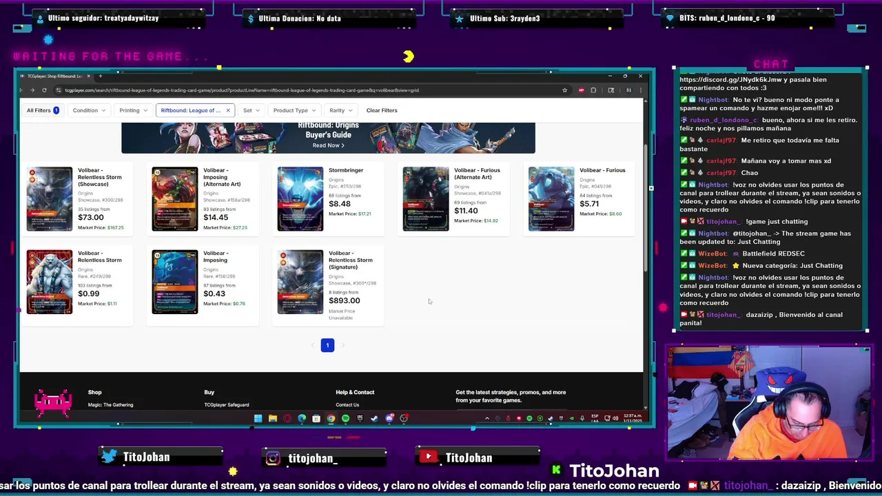Open Windows Start menu in taskbar
The width and height of the screenshot is (882, 496).
coord(258,418)
